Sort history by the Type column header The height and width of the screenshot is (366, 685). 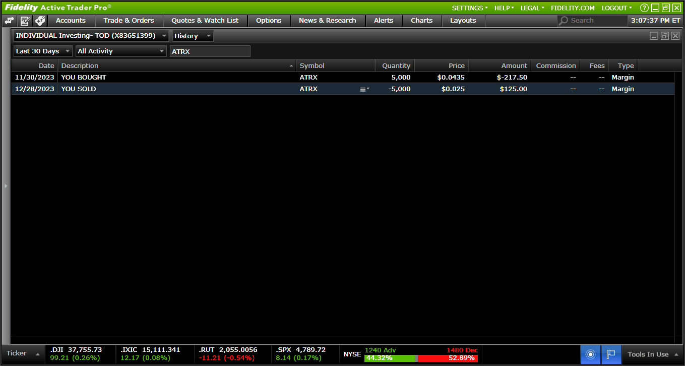624,66
